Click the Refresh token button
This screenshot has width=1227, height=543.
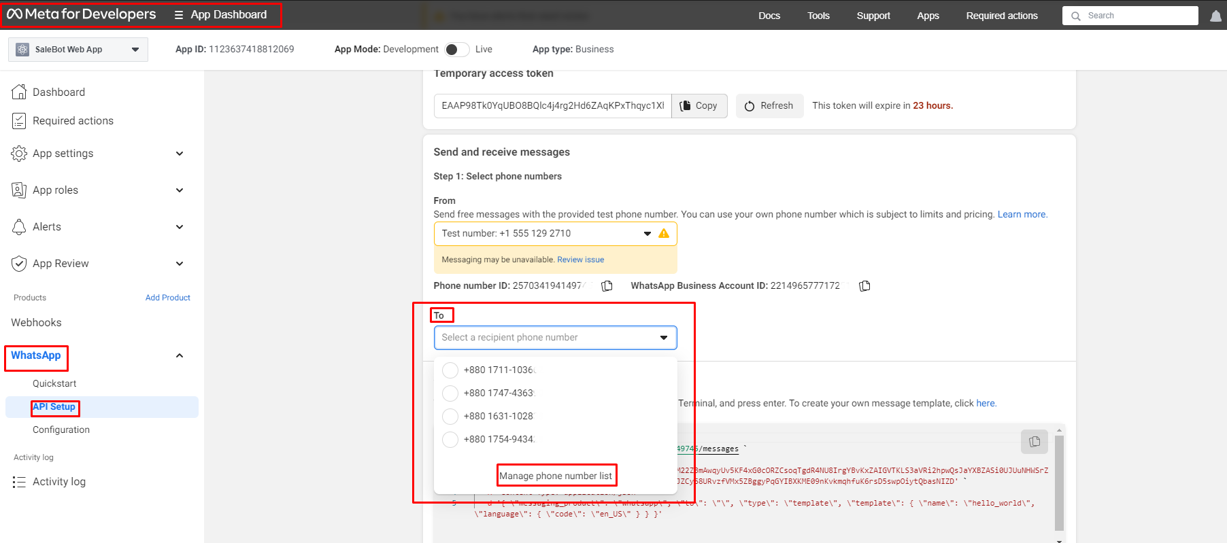point(769,106)
